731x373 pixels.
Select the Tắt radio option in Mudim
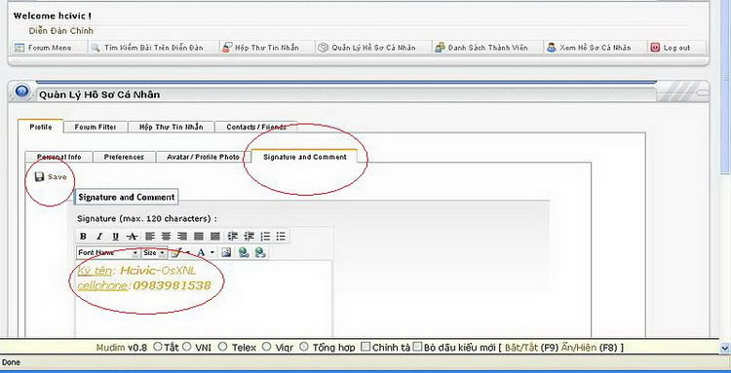coord(158,347)
